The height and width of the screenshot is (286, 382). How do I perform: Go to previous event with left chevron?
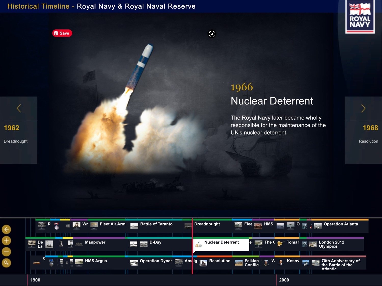click(19, 108)
